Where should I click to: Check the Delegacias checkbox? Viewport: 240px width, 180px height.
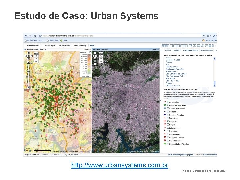coord(168,112)
